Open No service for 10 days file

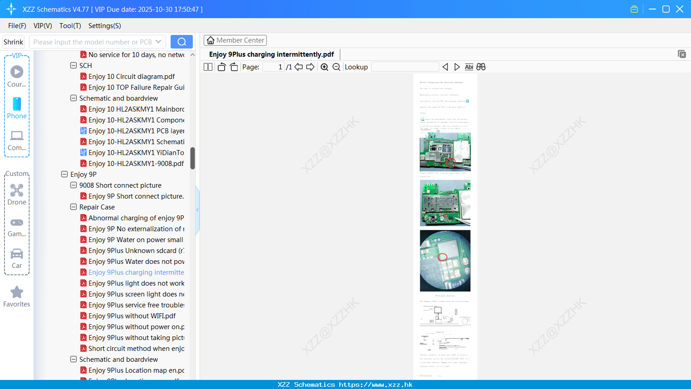(x=132, y=54)
